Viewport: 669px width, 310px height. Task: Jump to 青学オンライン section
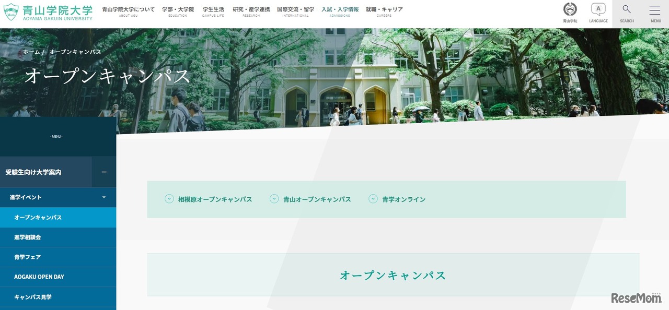[x=404, y=199]
